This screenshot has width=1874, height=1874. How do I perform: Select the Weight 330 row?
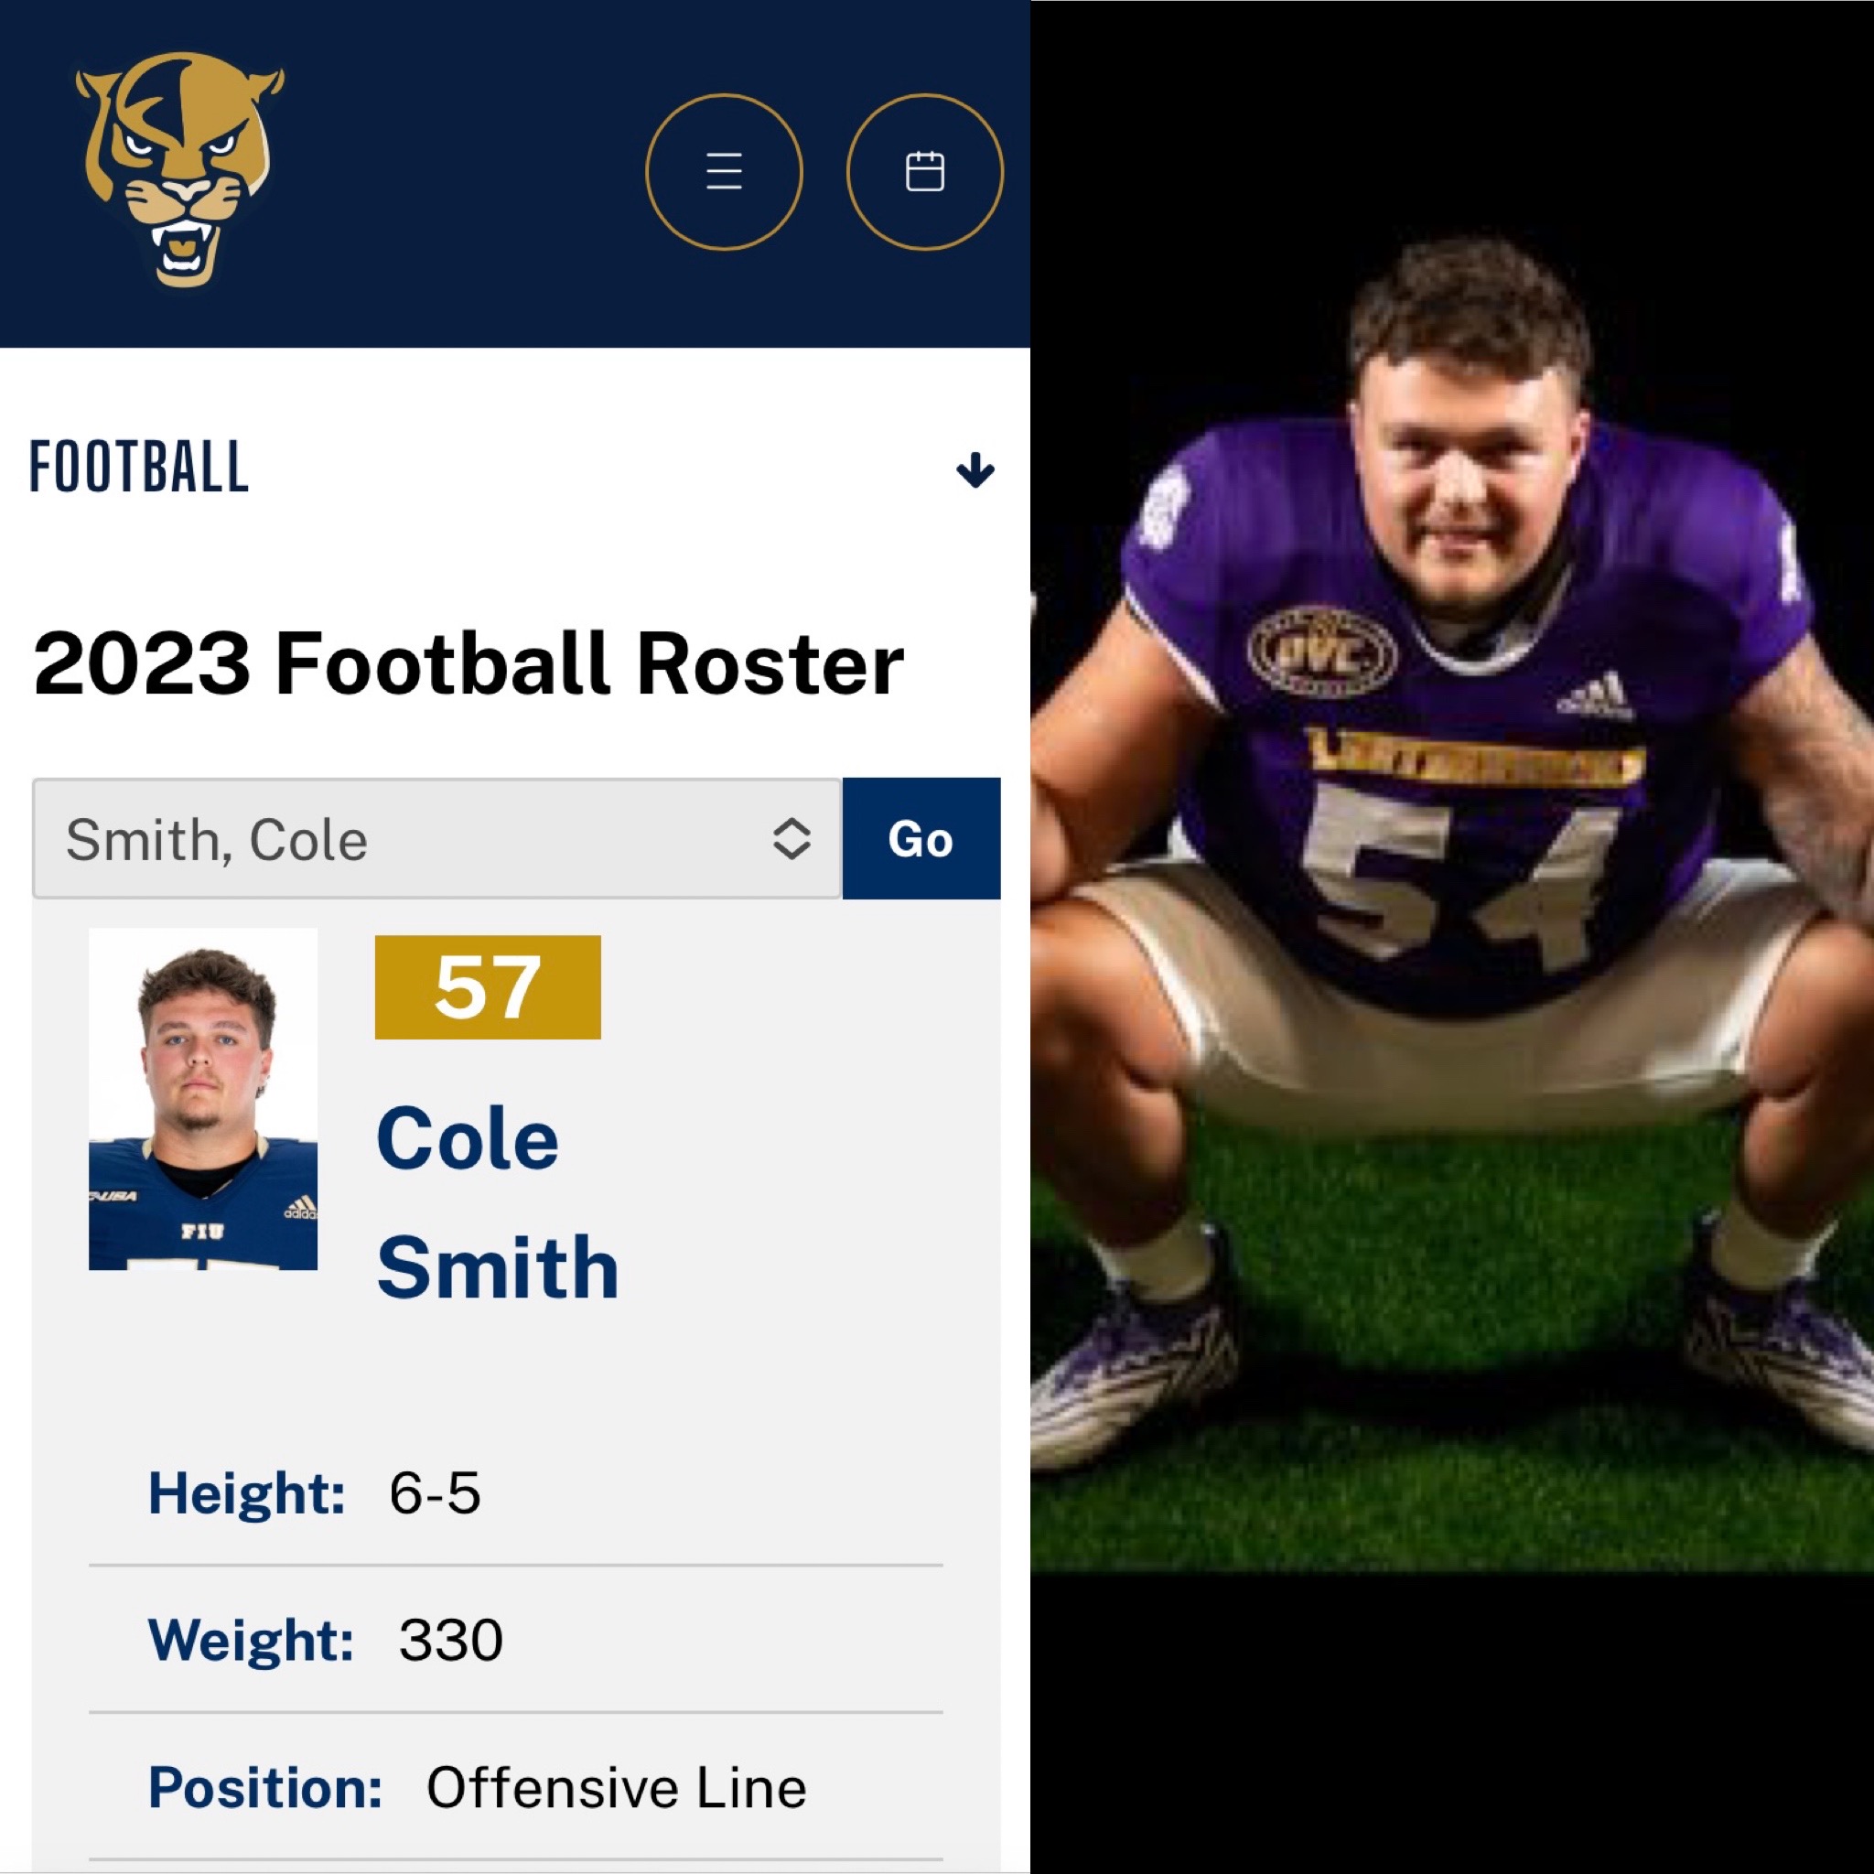pyautogui.click(x=515, y=1639)
